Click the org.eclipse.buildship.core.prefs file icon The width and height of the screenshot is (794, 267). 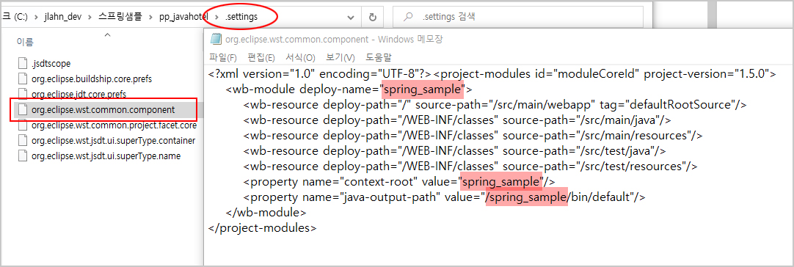(22, 79)
